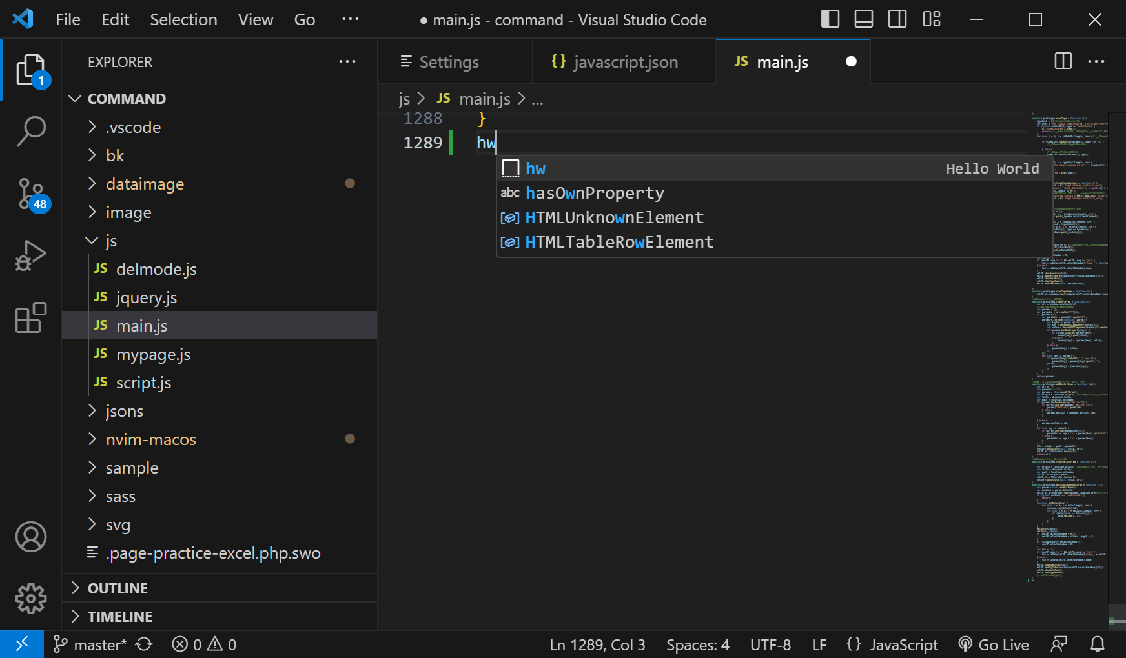Customize layout from title bar icon

[932, 19]
